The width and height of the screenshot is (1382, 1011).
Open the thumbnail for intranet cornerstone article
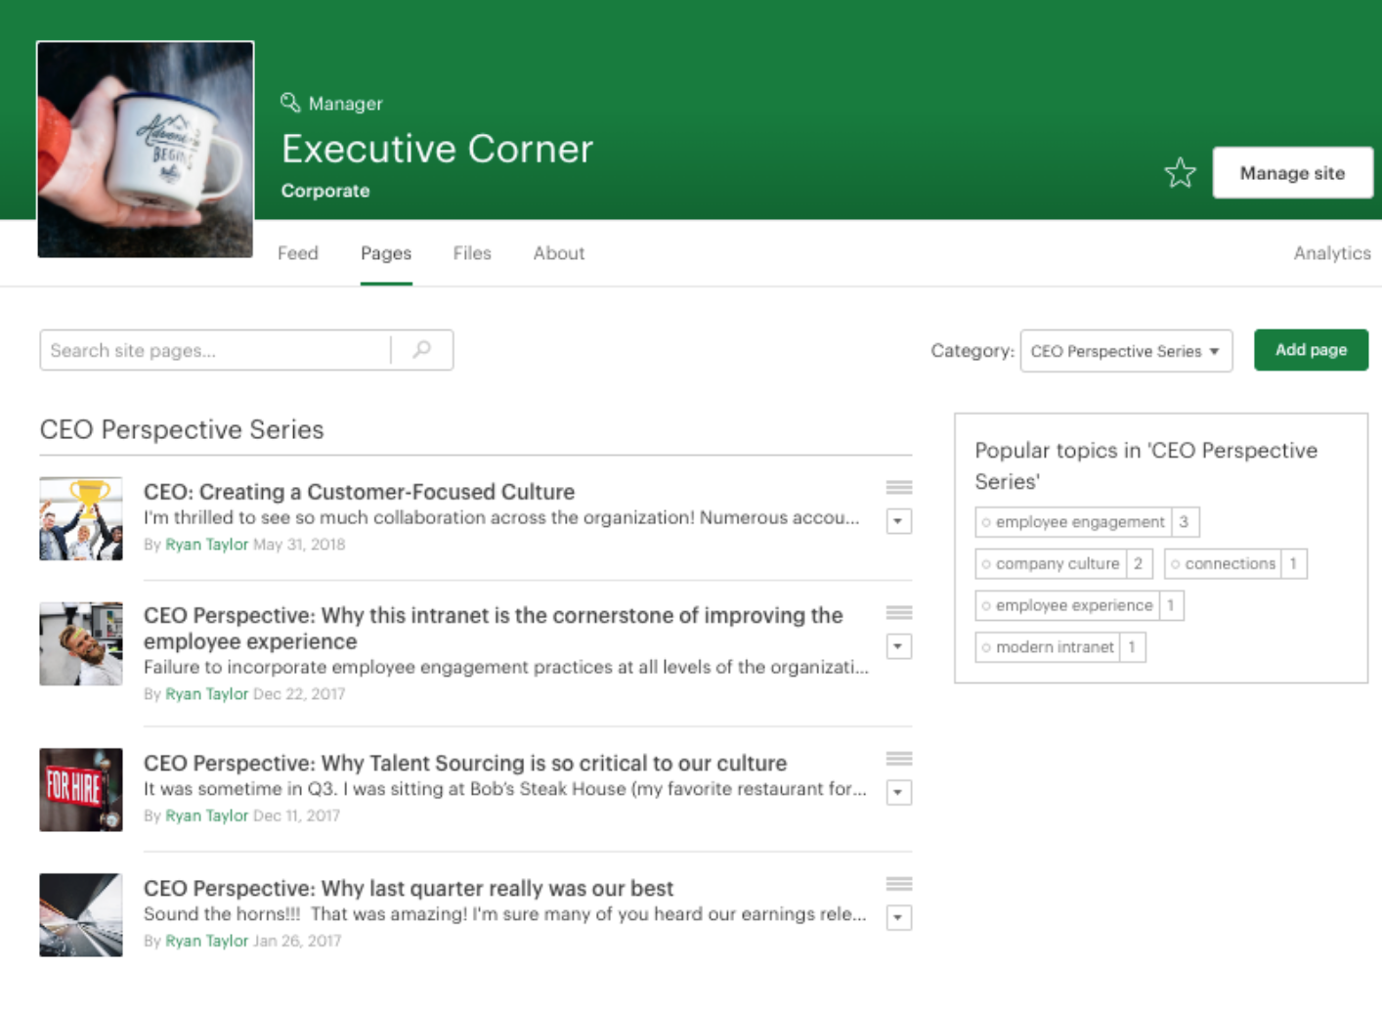pos(81,643)
